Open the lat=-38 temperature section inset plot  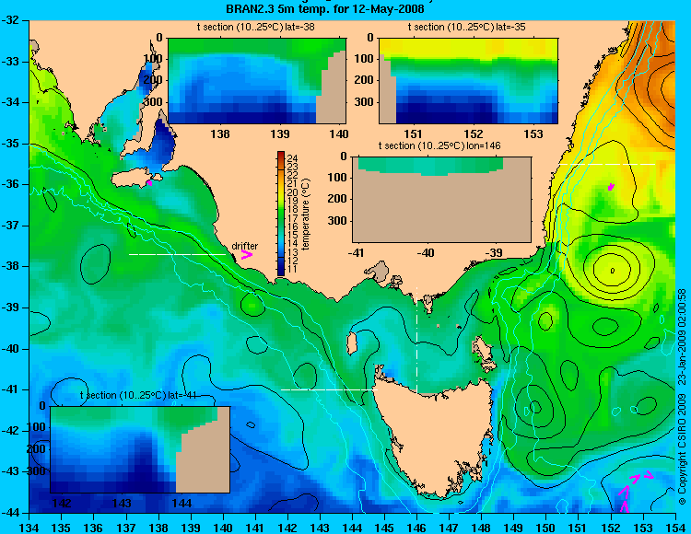click(x=257, y=81)
